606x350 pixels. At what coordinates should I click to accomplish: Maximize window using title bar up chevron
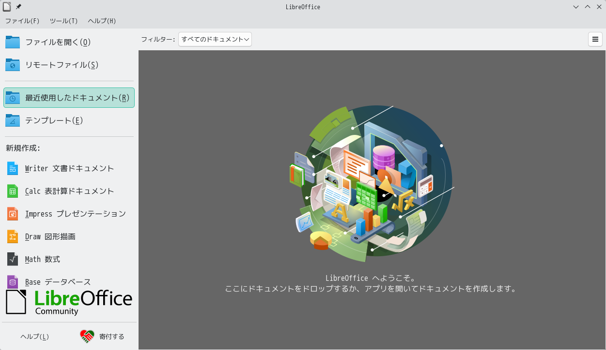(588, 7)
